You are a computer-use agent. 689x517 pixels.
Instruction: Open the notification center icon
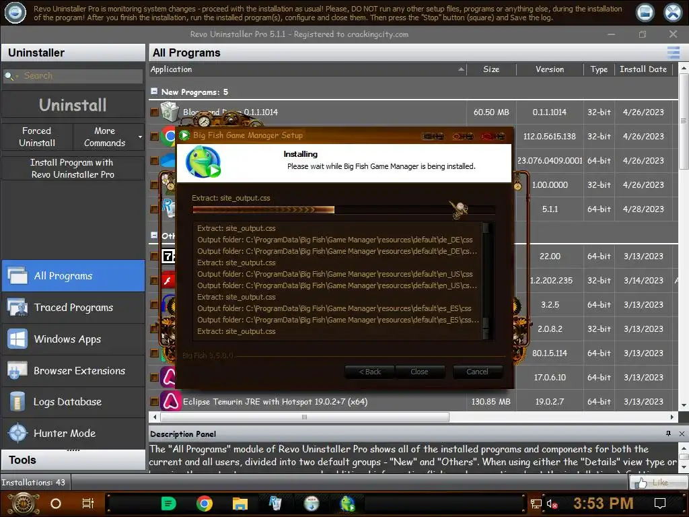point(660,504)
